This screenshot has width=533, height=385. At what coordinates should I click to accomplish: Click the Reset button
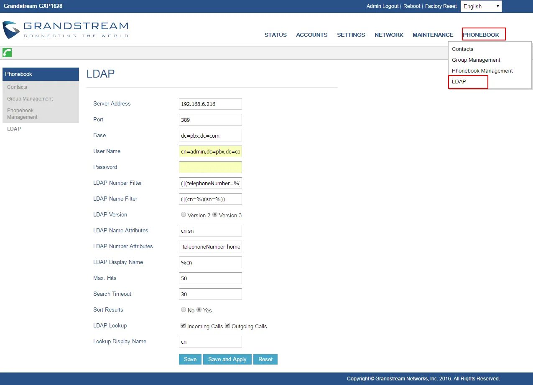coord(265,360)
